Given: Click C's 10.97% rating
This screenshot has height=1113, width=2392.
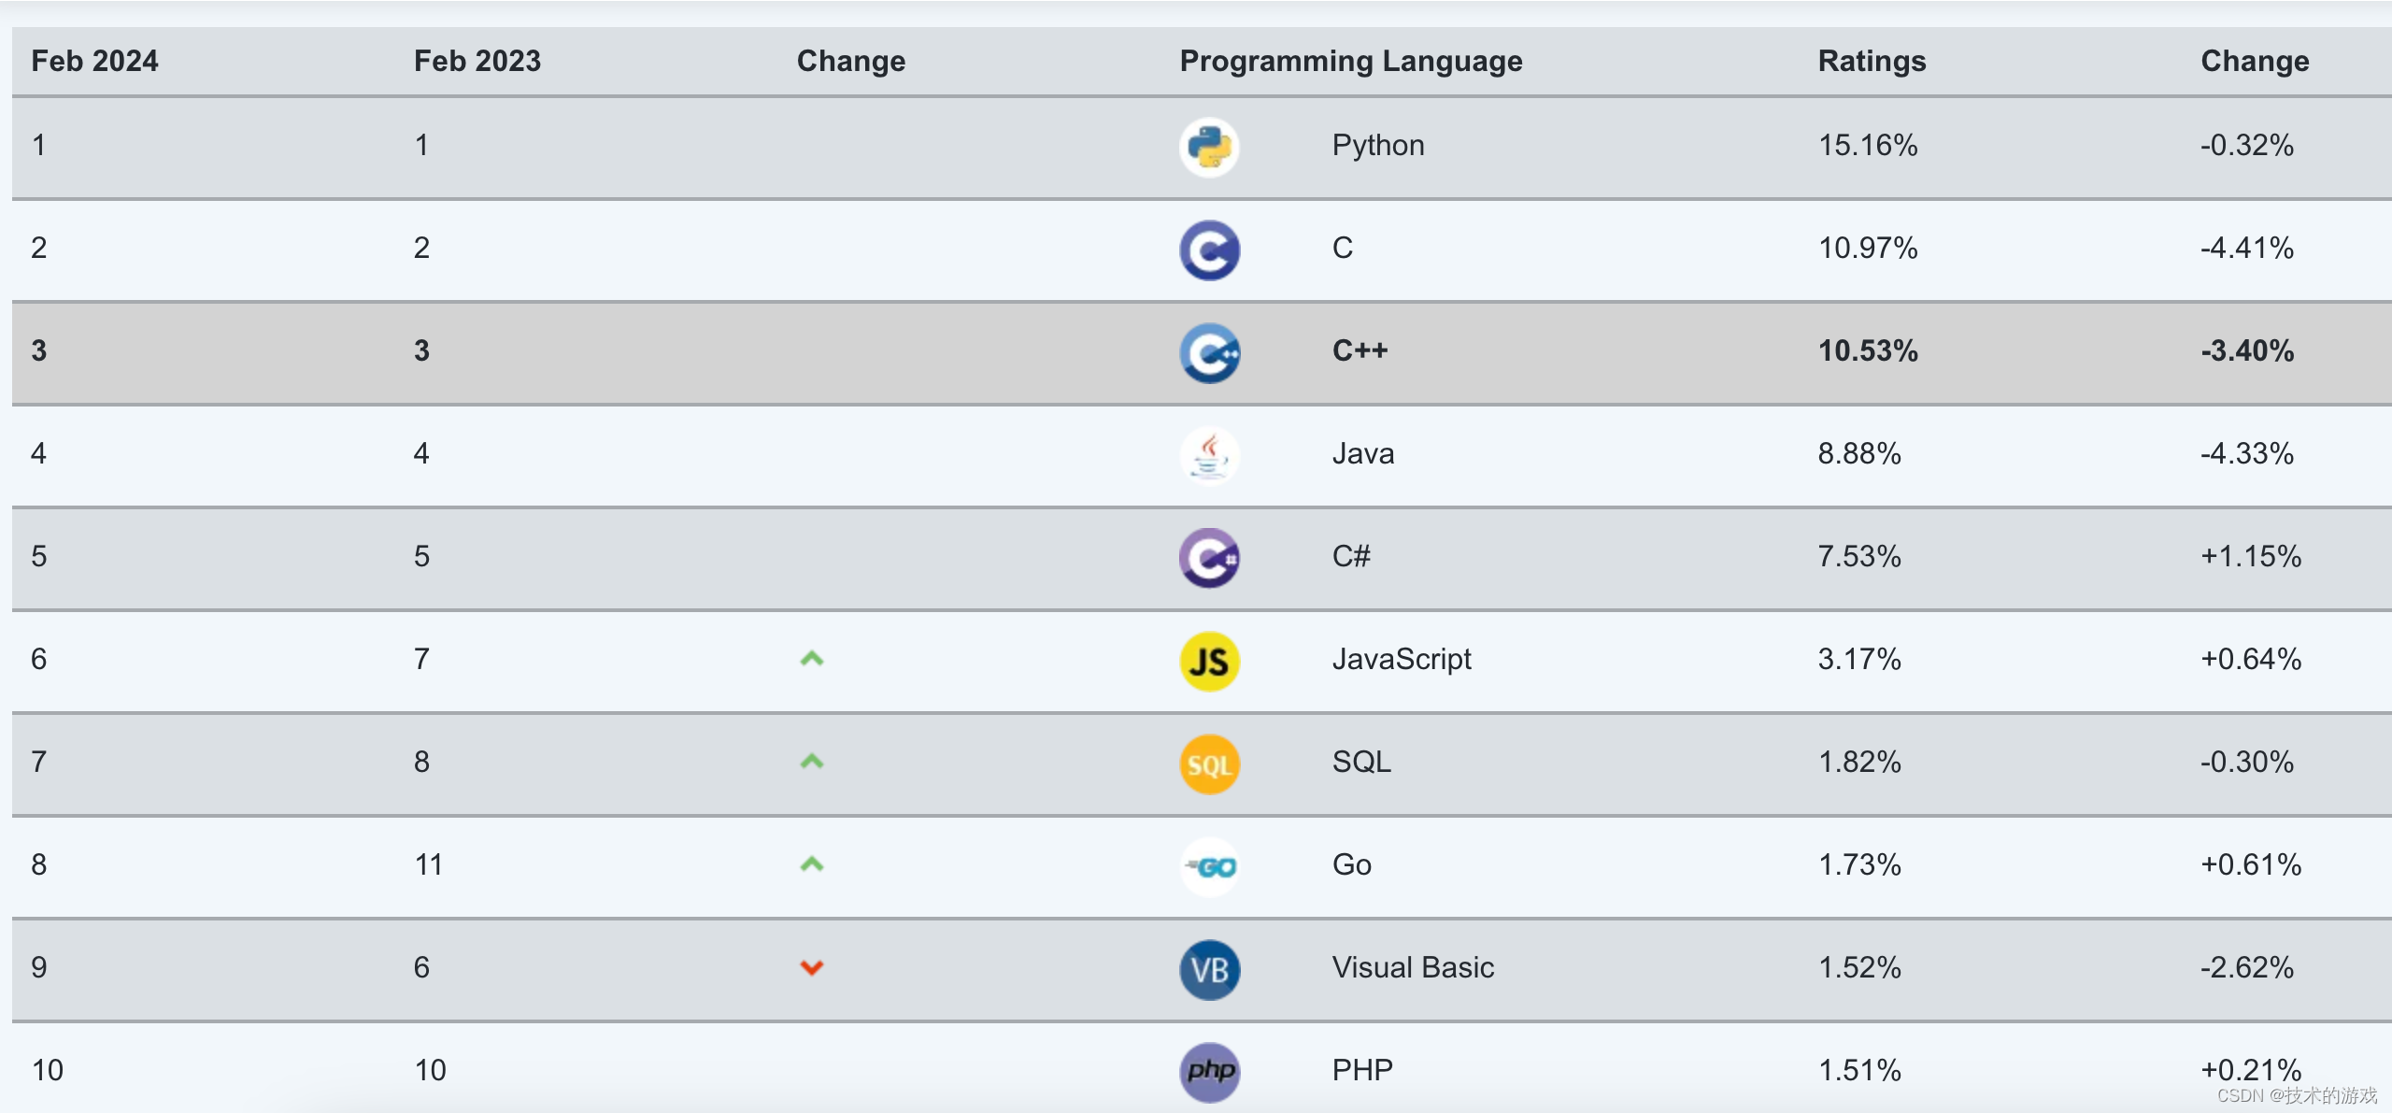Looking at the screenshot, I should tap(1868, 248).
